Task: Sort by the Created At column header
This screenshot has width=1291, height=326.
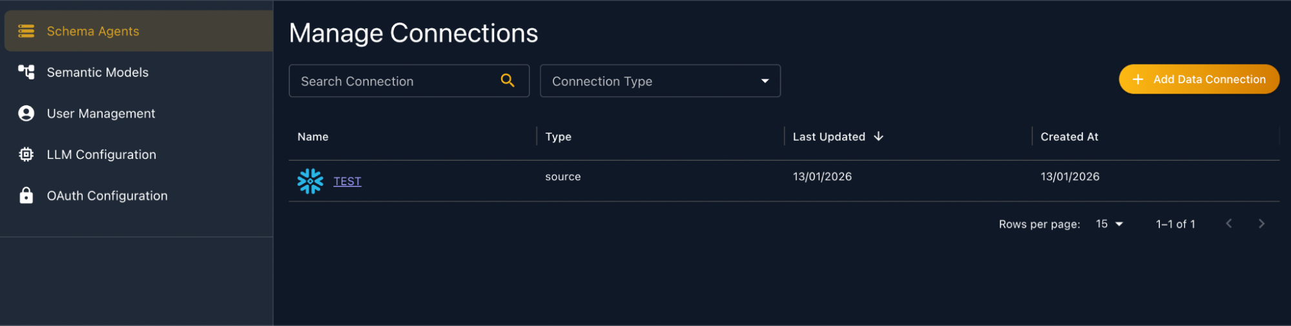Action: [x=1069, y=137]
